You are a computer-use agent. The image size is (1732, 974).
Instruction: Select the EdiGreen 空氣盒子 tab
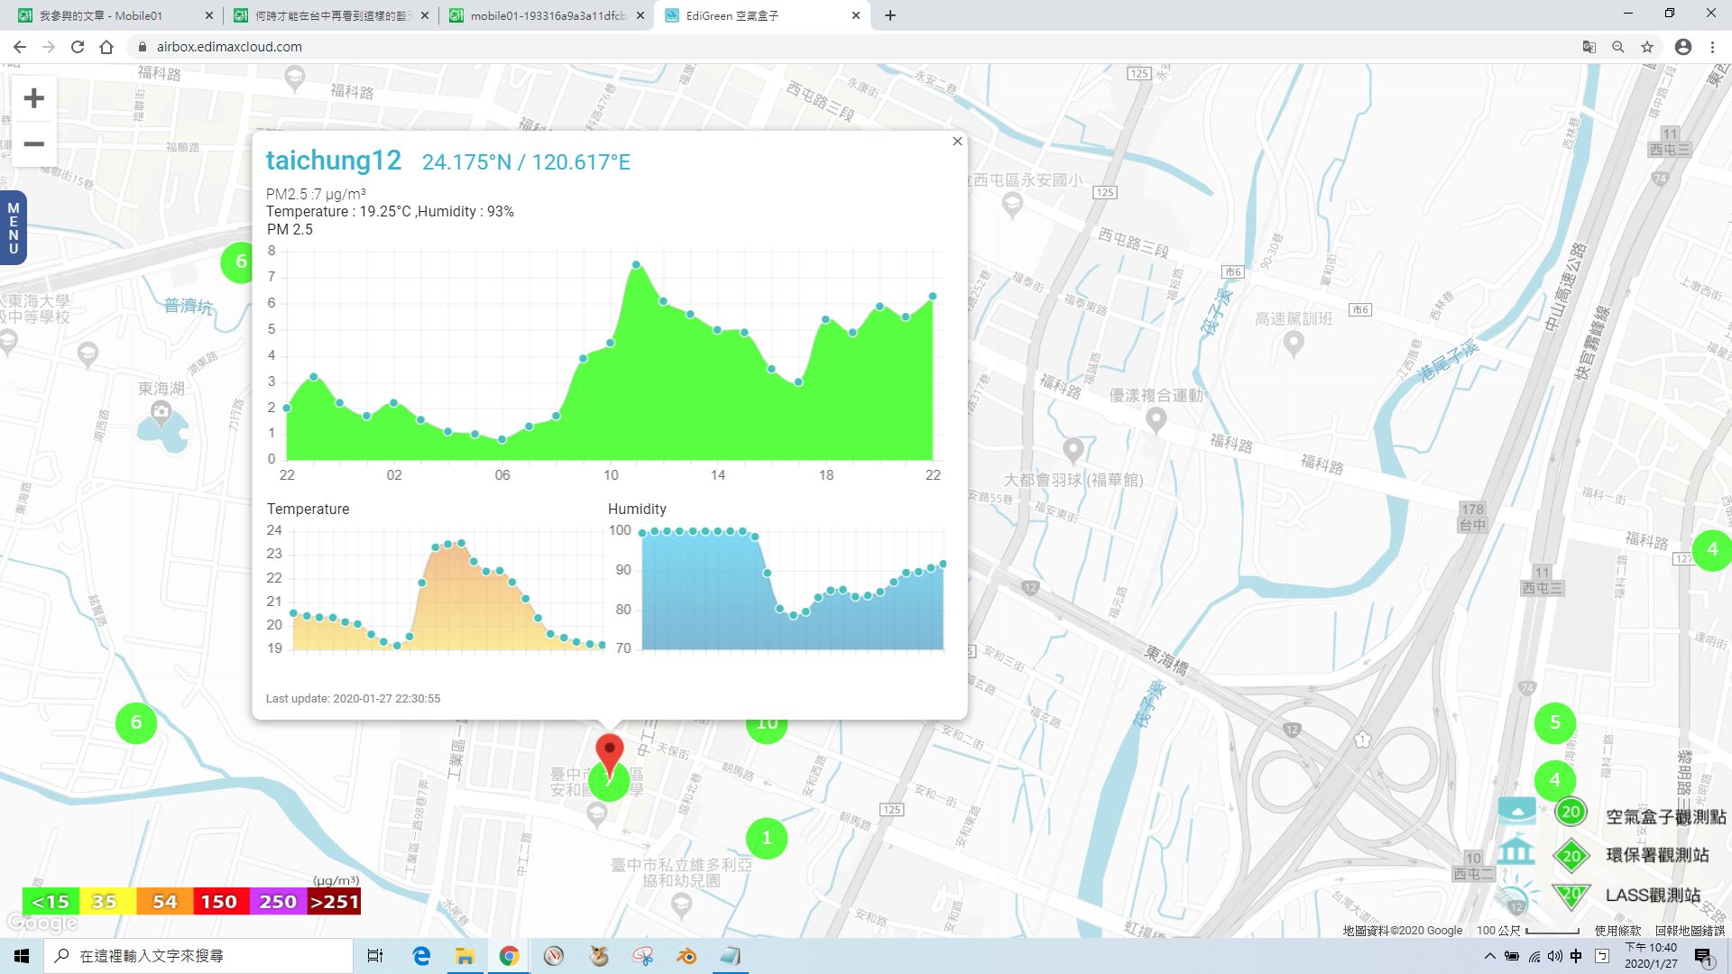click(x=762, y=15)
